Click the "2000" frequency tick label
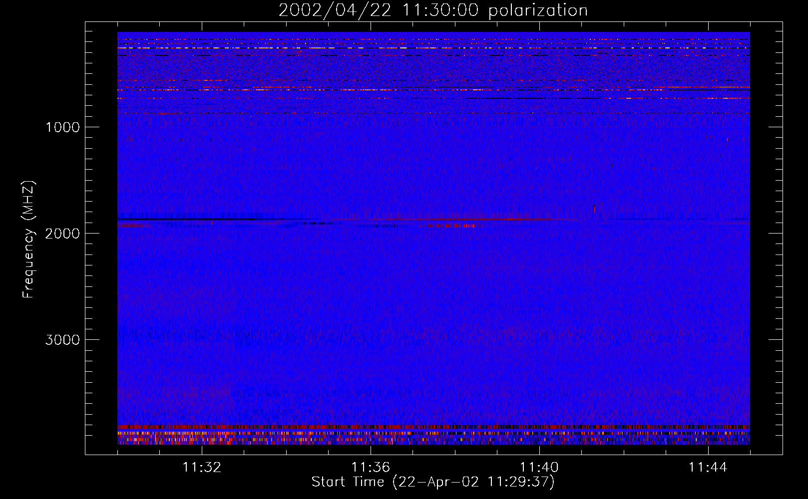Image resolution: width=808 pixels, height=499 pixels. [62, 234]
